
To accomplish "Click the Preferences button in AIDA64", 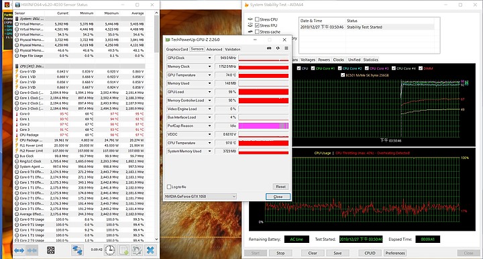I will tap(395, 253).
